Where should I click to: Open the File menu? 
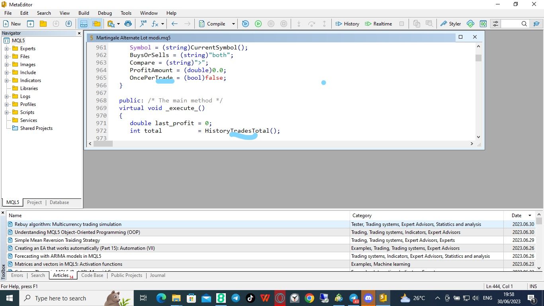click(x=8, y=13)
